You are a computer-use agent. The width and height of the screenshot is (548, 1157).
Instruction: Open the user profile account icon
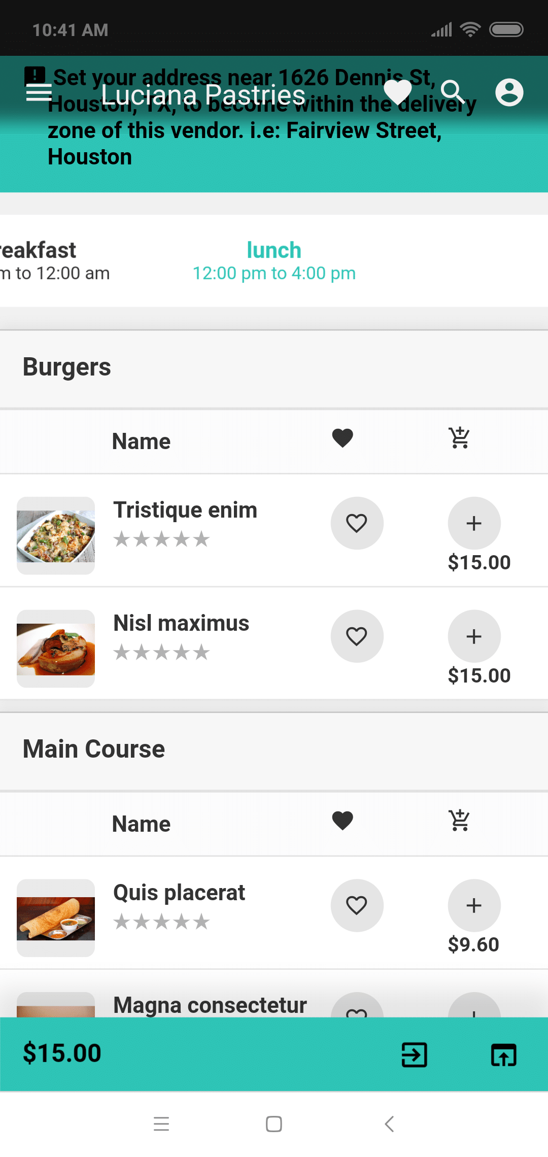pos(509,92)
